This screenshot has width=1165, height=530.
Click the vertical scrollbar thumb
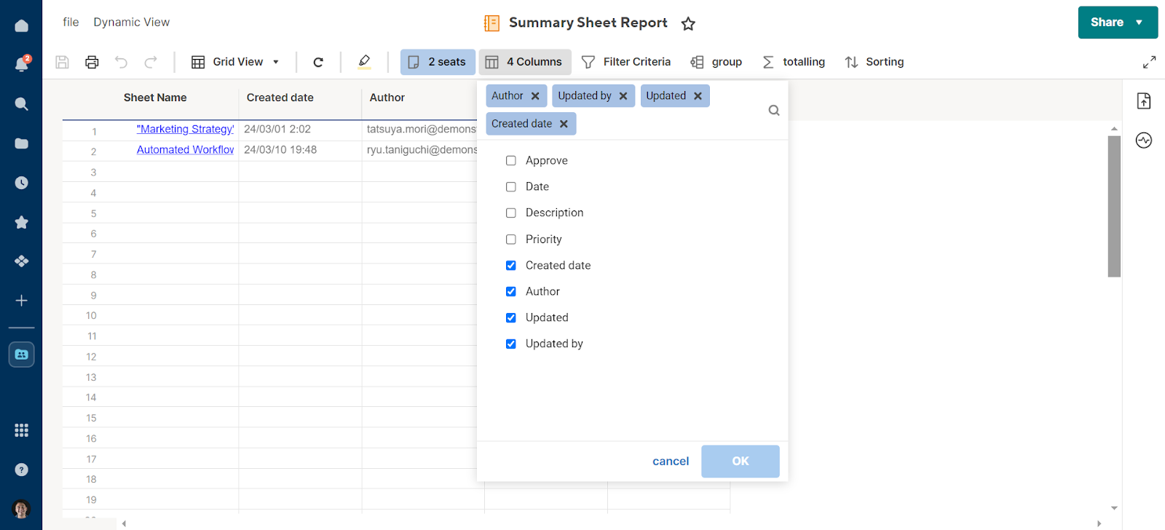coord(1114,206)
